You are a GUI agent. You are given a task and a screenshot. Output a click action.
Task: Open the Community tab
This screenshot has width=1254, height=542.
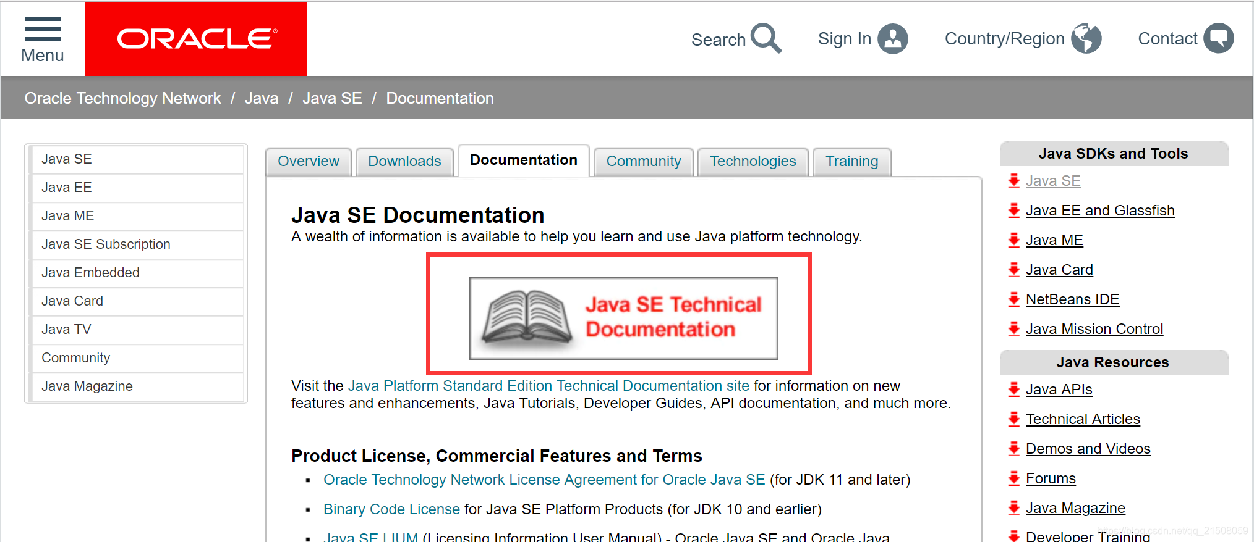coord(644,161)
